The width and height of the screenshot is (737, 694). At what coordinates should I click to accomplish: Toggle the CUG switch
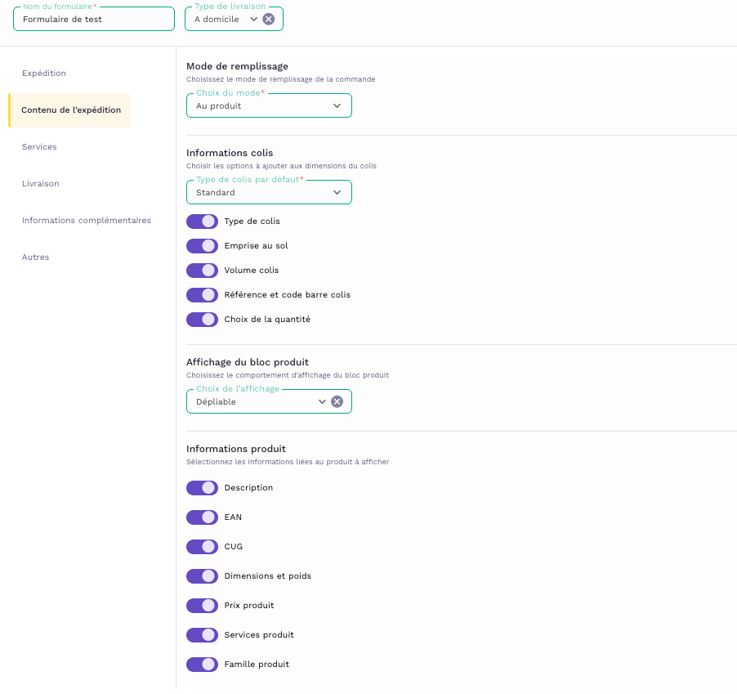(x=202, y=547)
